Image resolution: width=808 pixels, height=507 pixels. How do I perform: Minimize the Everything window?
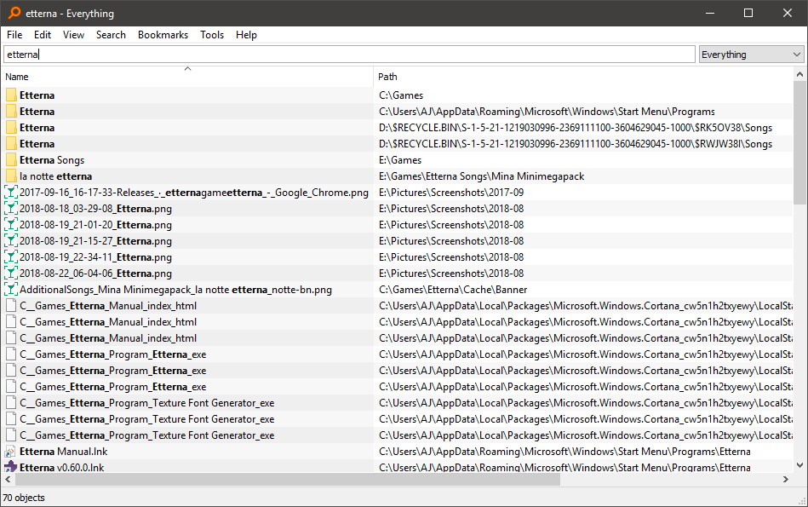710,13
